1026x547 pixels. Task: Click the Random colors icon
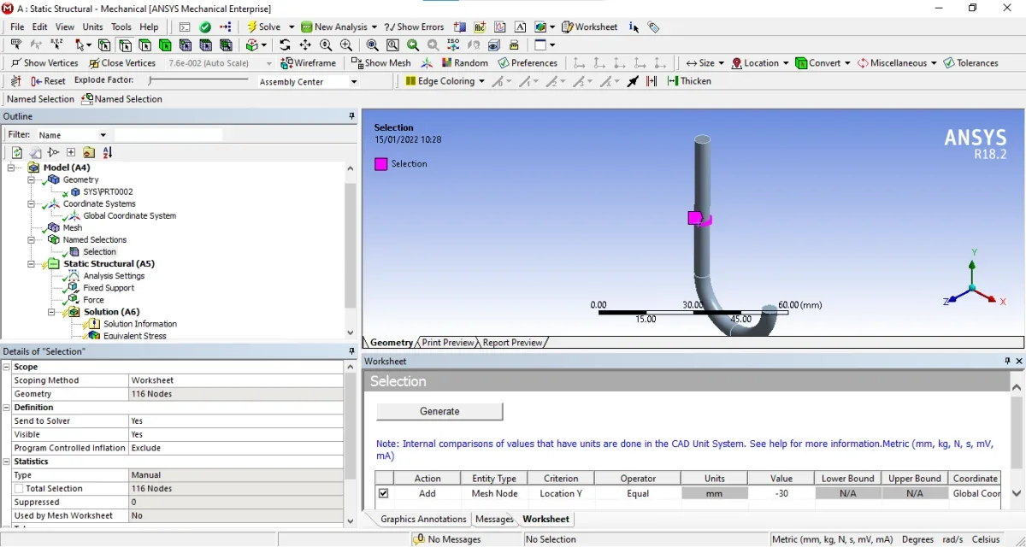click(465, 63)
